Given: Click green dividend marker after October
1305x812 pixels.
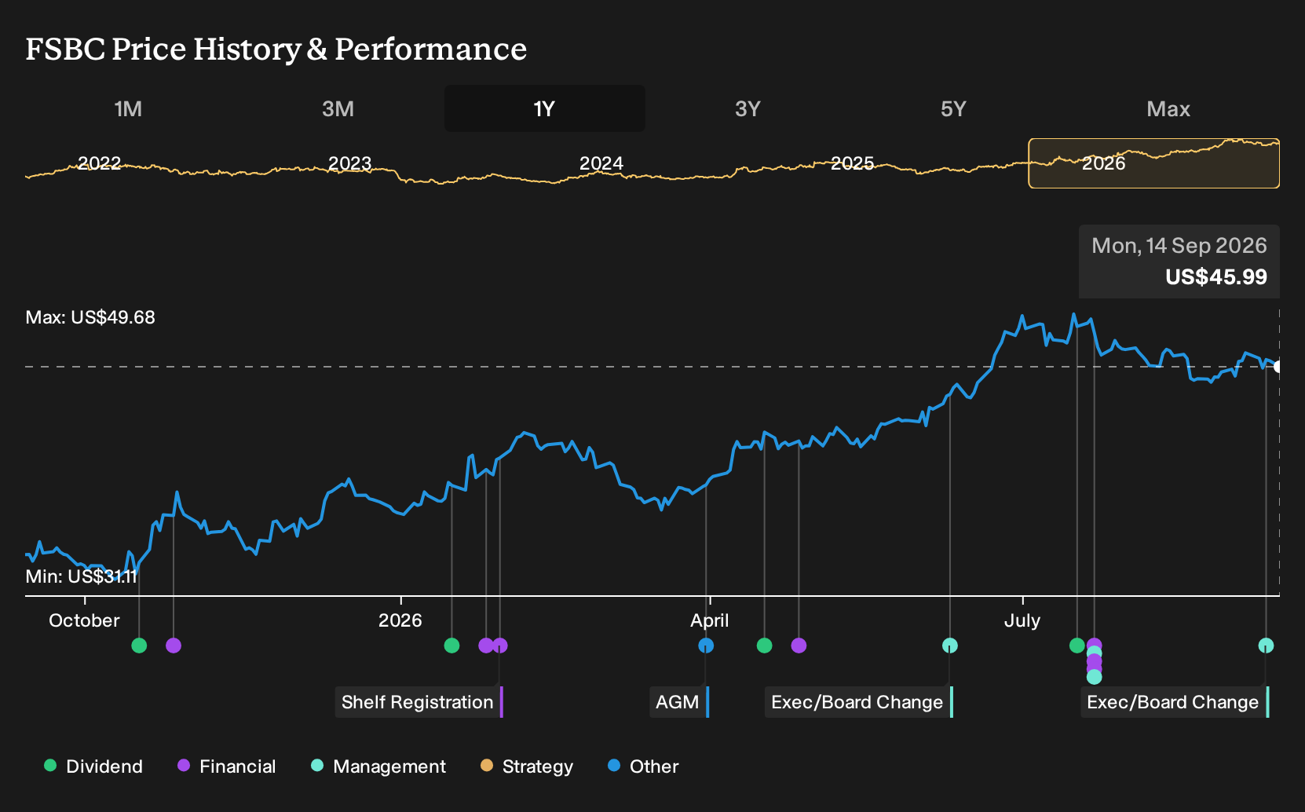Looking at the screenshot, I should pyautogui.click(x=139, y=646).
